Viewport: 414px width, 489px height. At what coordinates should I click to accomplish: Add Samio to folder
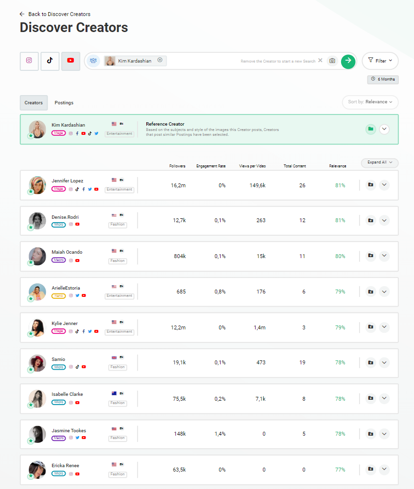pos(371,362)
